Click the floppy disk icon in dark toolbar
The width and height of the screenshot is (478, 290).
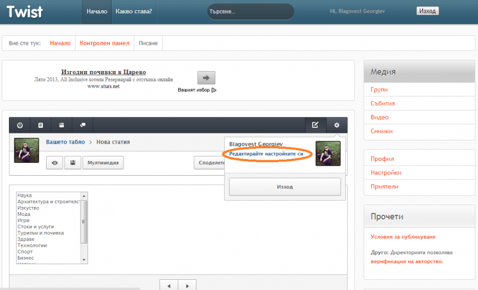click(62, 125)
